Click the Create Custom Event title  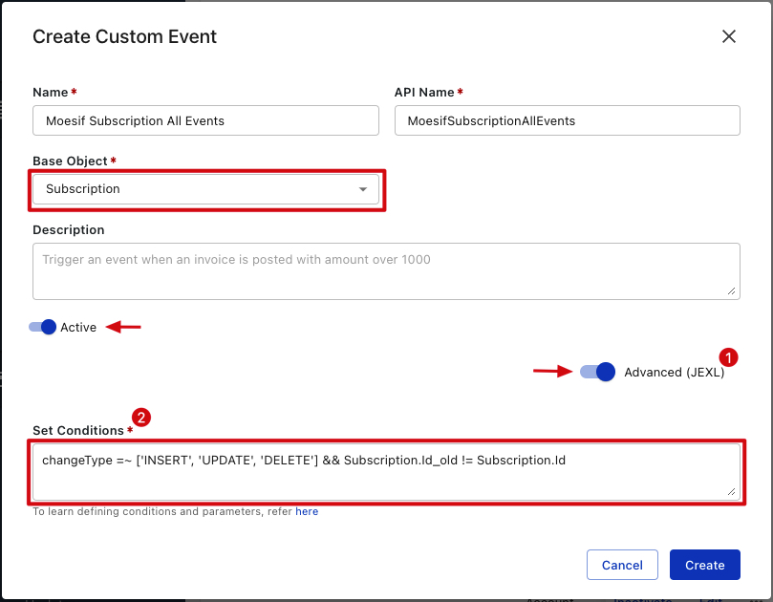click(x=125, y=37)
